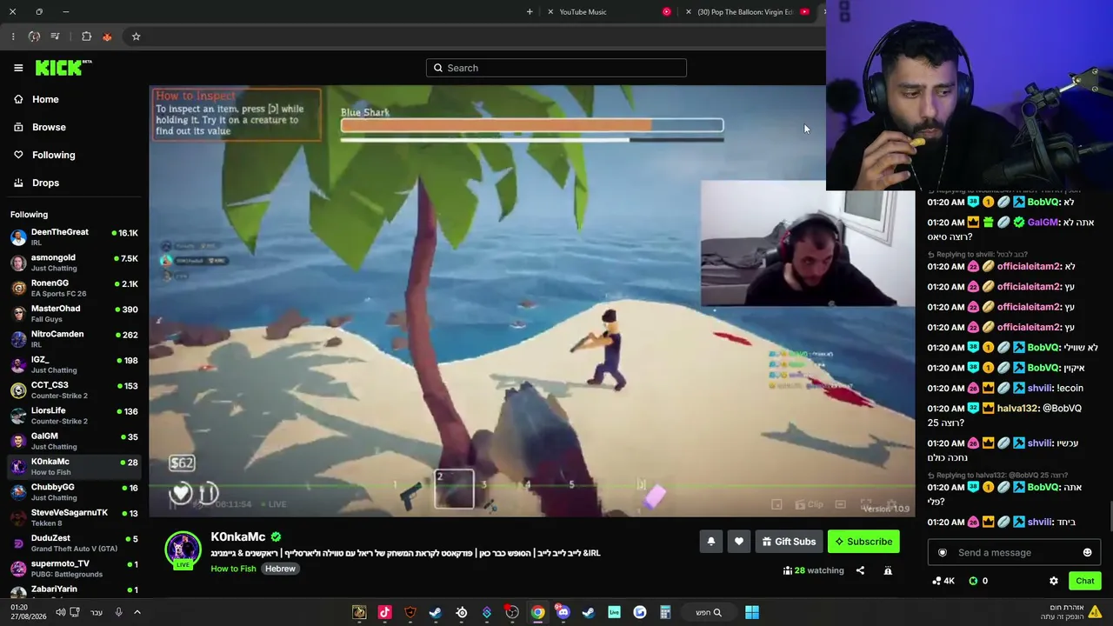Click shvili username in !ecoin message

click(1040, 389)
